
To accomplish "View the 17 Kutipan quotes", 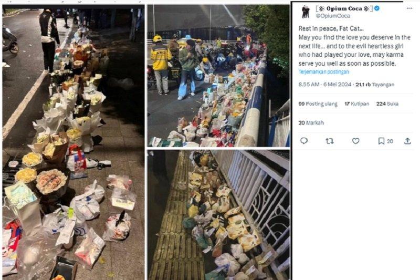I will 357,103.
